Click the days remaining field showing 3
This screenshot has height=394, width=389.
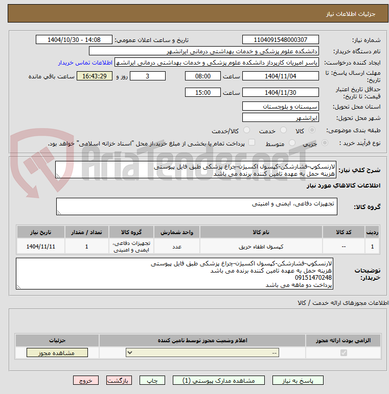point(148,76)
